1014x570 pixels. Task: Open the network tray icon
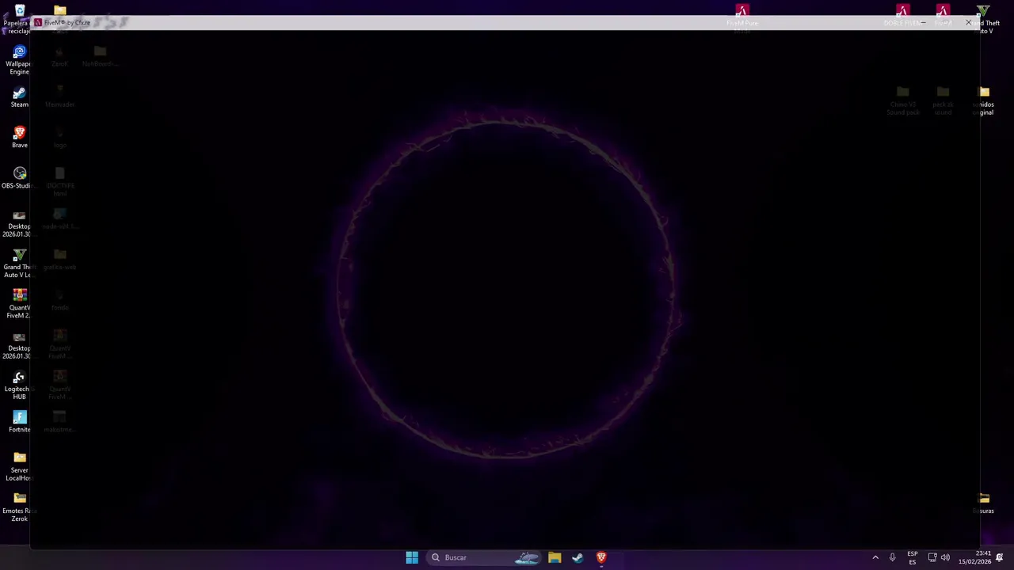(x=932, y=557)
